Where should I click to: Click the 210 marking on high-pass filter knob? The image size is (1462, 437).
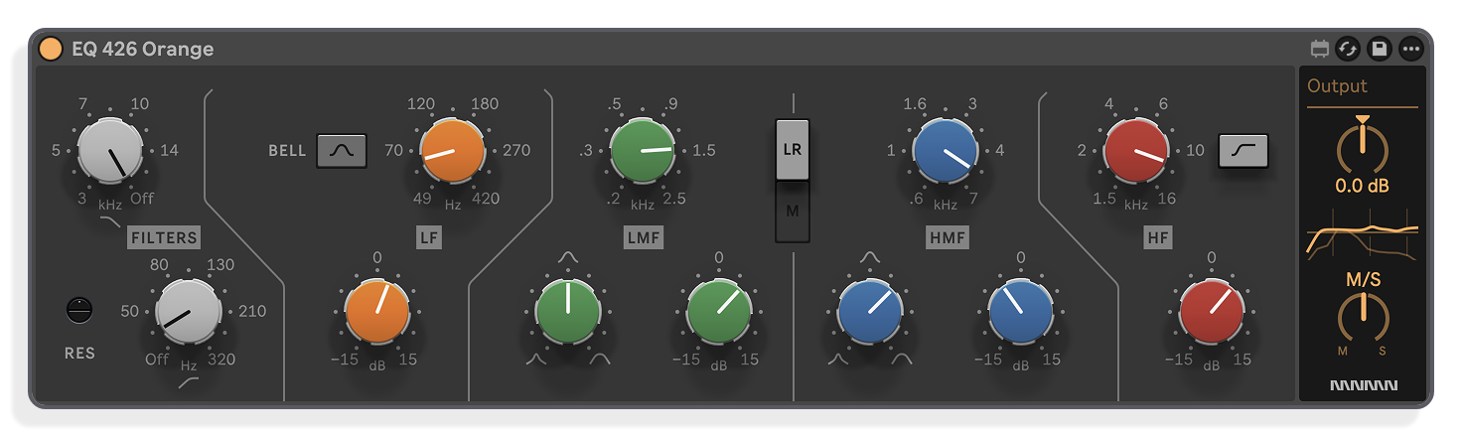(x=252, y=312)
